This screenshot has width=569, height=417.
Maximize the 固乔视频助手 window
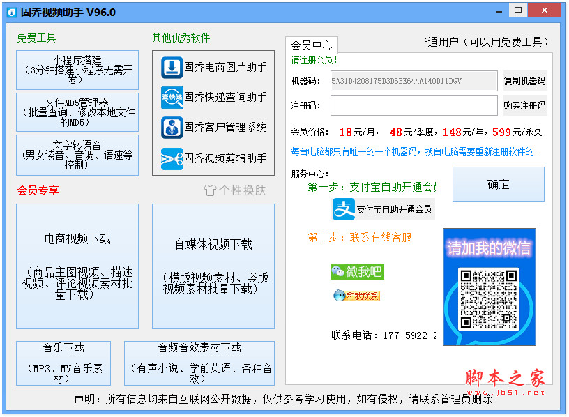[518, 10]
